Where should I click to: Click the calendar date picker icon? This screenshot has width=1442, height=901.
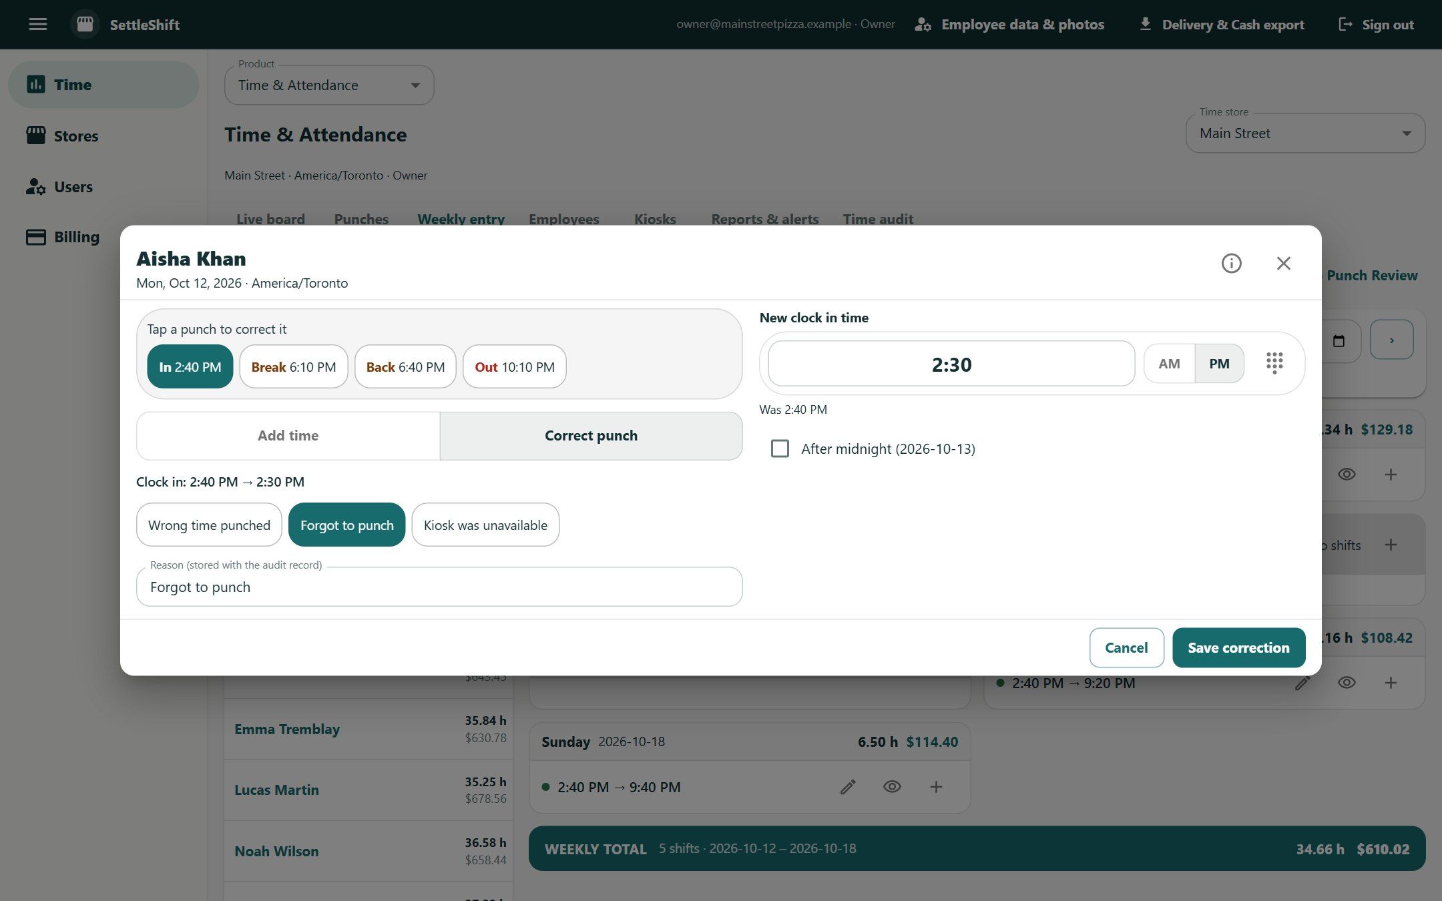click(x=1338, y=341)
